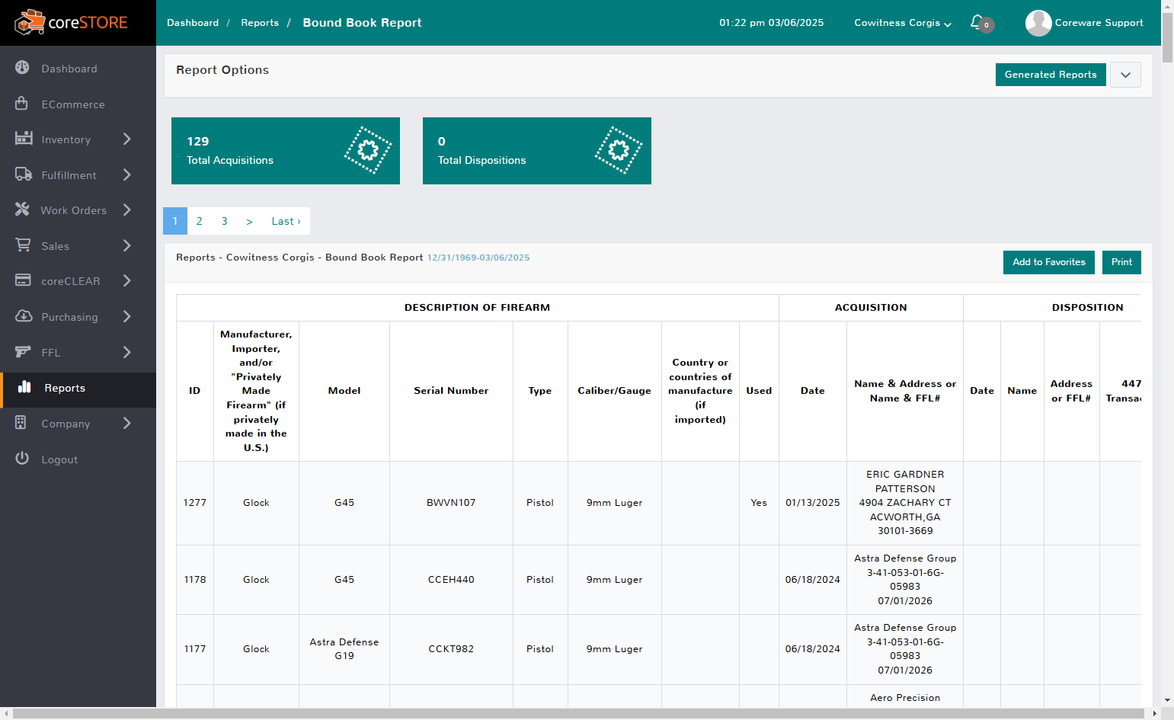Go to pagination page 3
Image resolution: width=1174 pixels, height=720 pixels.
225,221
